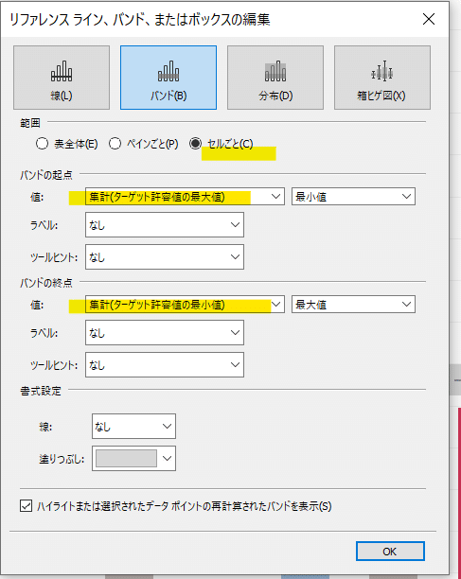Open band end ラベル dropdown
This screenshot has height=579, width=461.
[165, 332]
